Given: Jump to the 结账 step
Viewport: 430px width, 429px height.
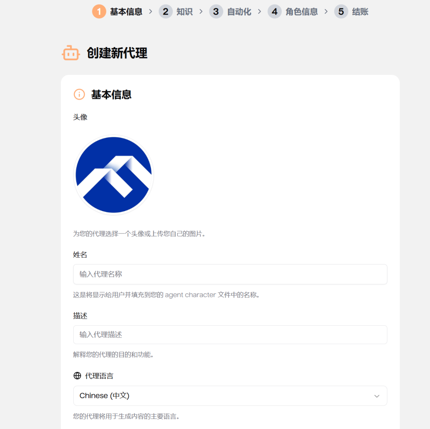Looking at the screenshot, I should 360,12.
